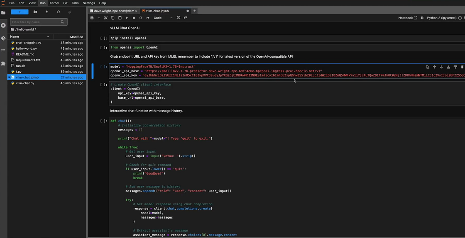Open the Help menu

[x=102, y=3]
